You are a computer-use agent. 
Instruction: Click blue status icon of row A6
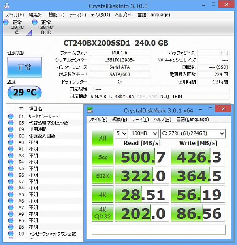click(11, 201)
